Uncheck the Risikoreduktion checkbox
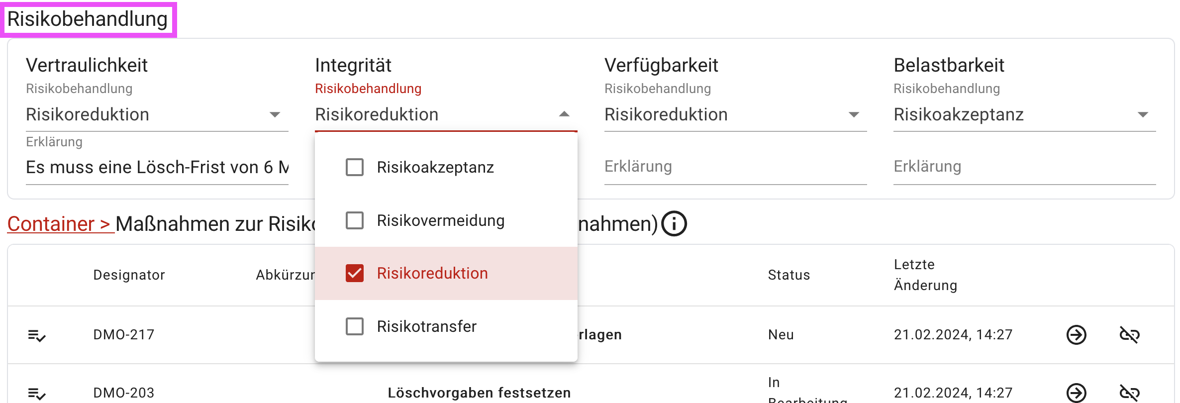 click(354, 273)
